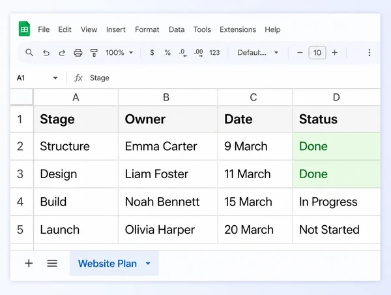The image size is (391, 295).
Task: Select column A header
Action: pos(76,97)
